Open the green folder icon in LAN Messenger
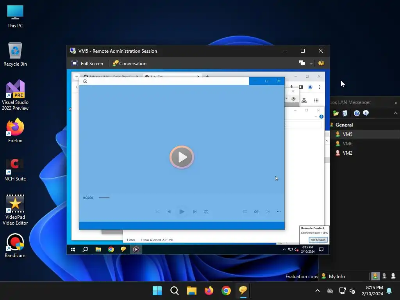 (336, 113)
